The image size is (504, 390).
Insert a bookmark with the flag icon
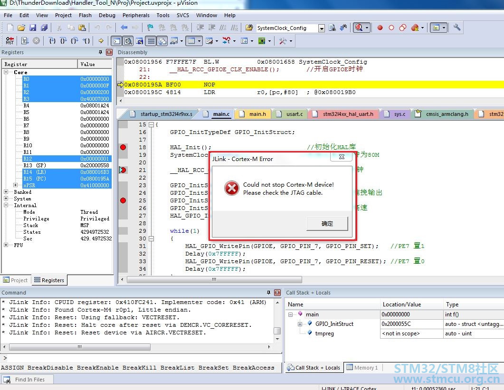tap(150, 28)
